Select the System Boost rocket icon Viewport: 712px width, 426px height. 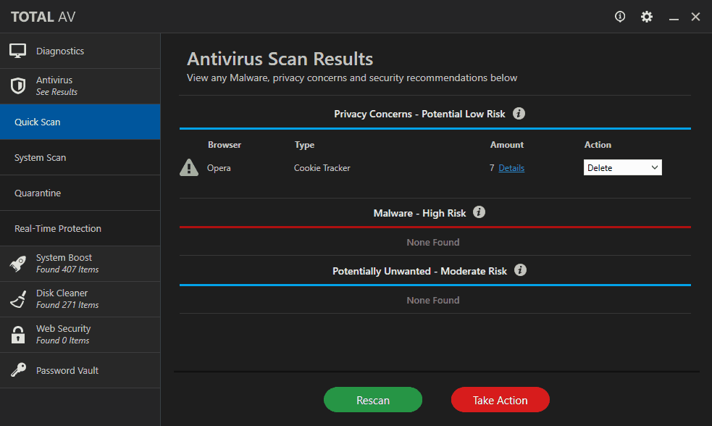tap(17, 264)
